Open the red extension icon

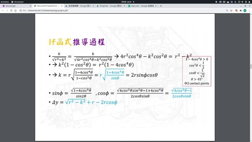pos(236,11)
